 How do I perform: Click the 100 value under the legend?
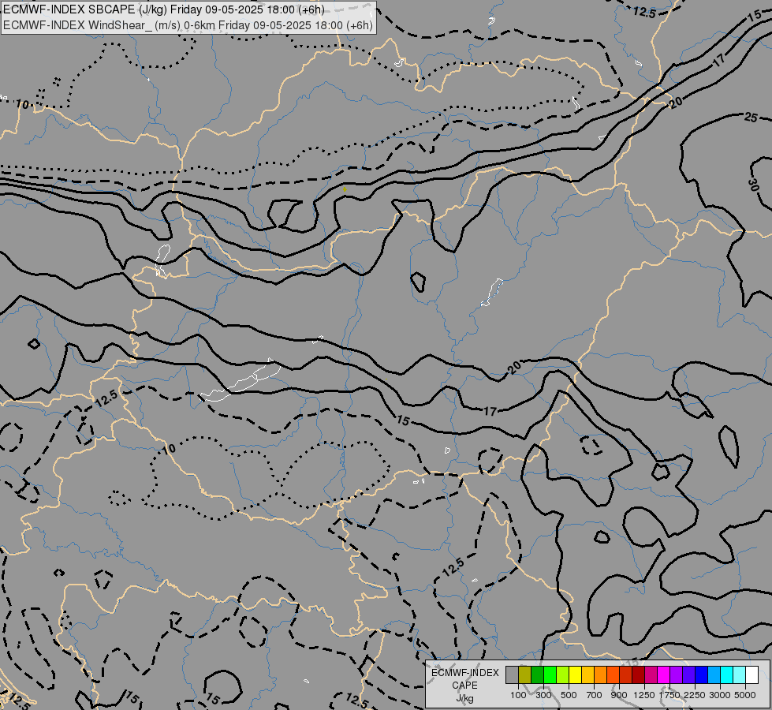coord(518,695)
